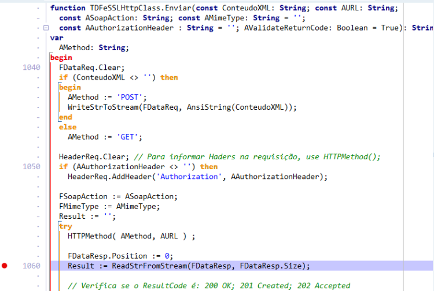Screen dimensions: 434x291
Task: Click line number 1040 in gutter
Action: pyautogui.click(x=31, y=68)
